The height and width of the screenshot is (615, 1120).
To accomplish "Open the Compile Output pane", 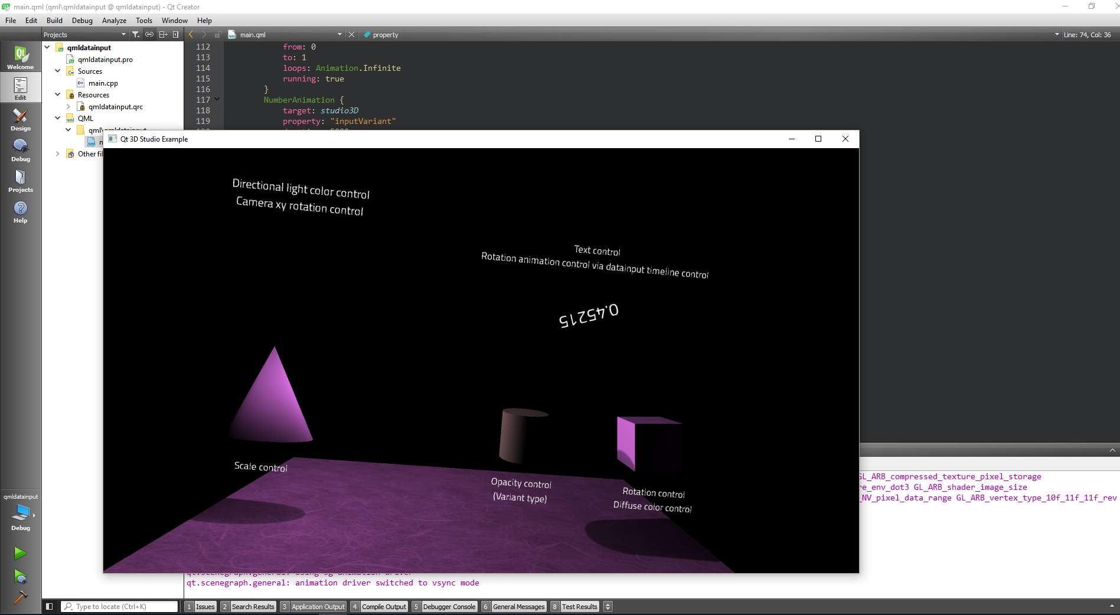I will pos(383,607).
